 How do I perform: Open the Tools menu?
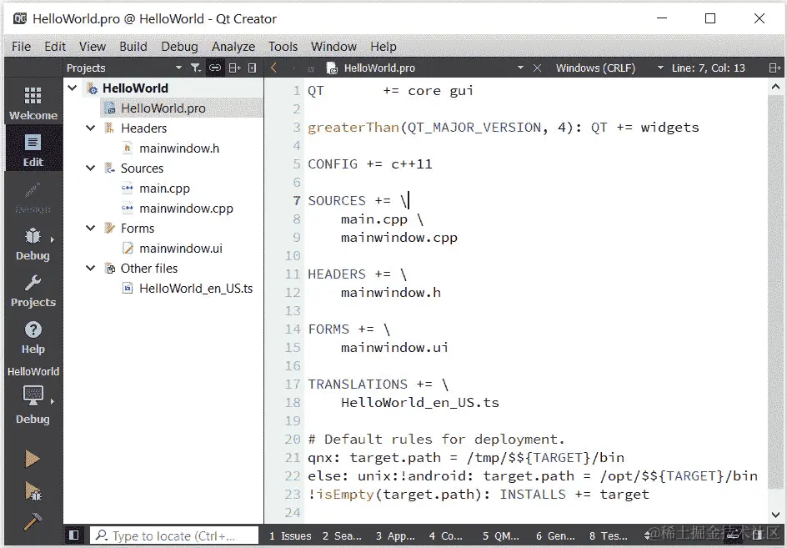(283, 47)
